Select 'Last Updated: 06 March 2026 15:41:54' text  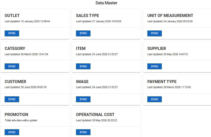pos(26,54)
